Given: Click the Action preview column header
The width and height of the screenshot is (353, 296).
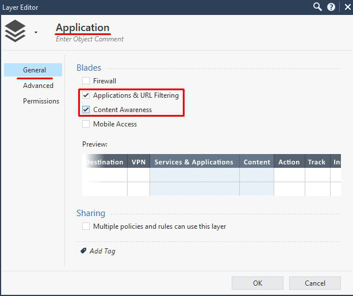Looking at the screenshot, I should (289, 161).
